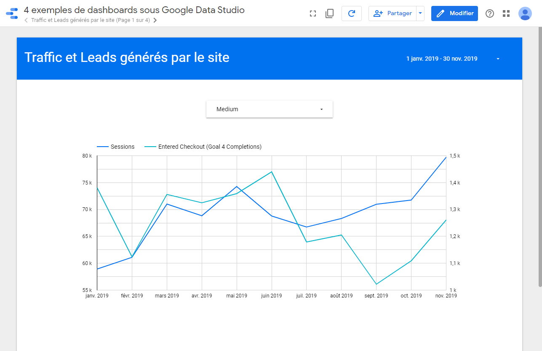542x351 pixels.
Task: Click the 'janv. 2019' axis label
Action: 97,296
